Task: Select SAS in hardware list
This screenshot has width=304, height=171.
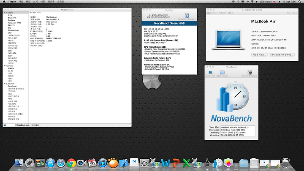Action: click(10, 28)
